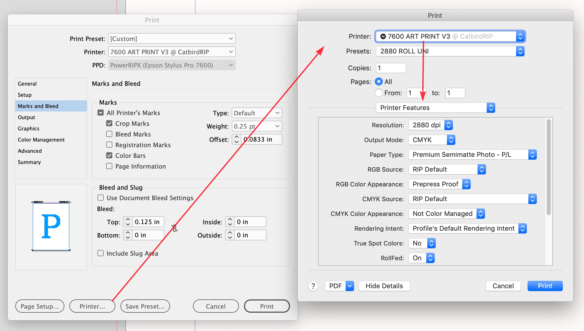Screen dimensions: 584x331
Task: Expand the Printer Features section menu
Action: coord(435,108)
